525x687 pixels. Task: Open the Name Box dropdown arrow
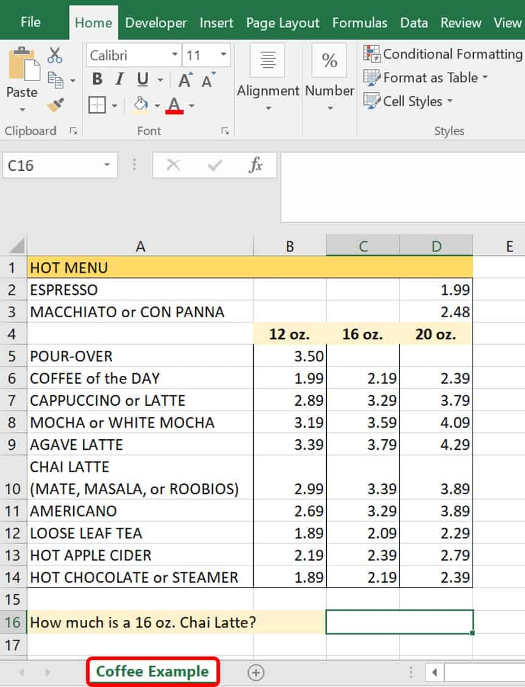tap(107, 165)
